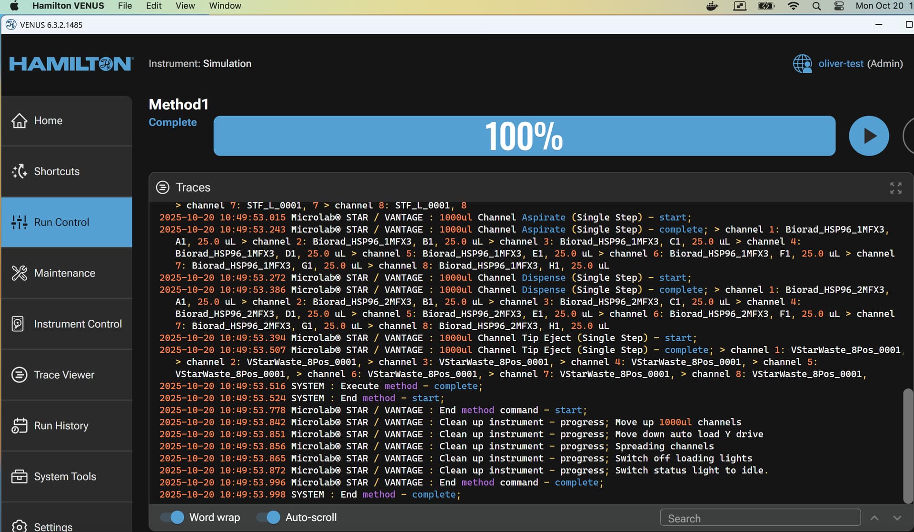Disable the Auto-scroll toggle
Viewport: 914px width, 532px height.
(x=268, y=517)
